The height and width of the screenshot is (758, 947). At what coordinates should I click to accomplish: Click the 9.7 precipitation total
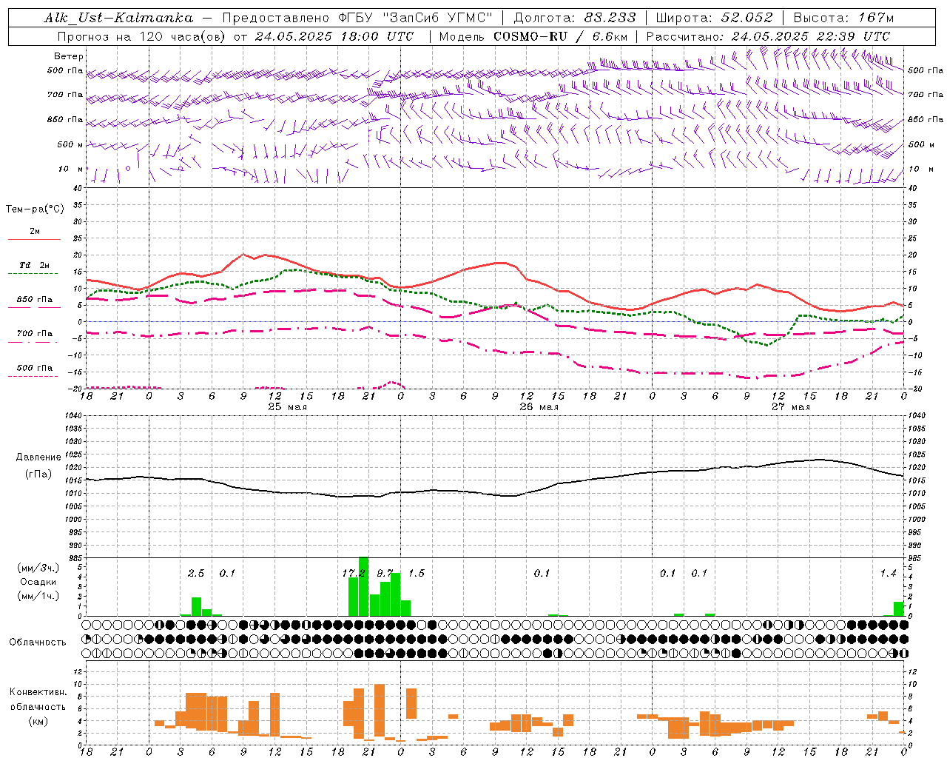[x=385, y=573]
